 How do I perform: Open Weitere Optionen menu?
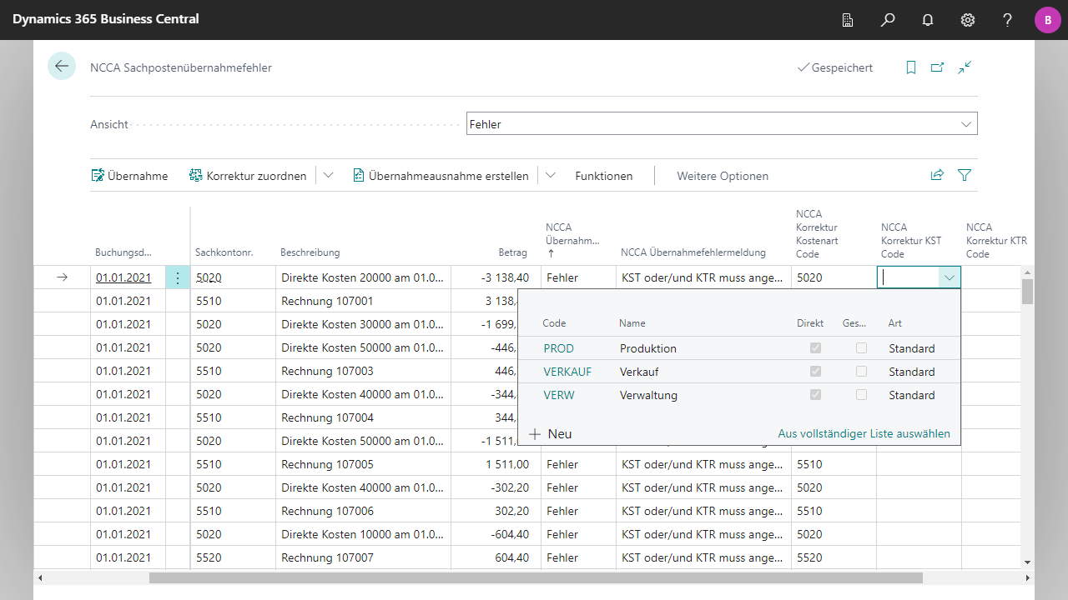[723, 176]
